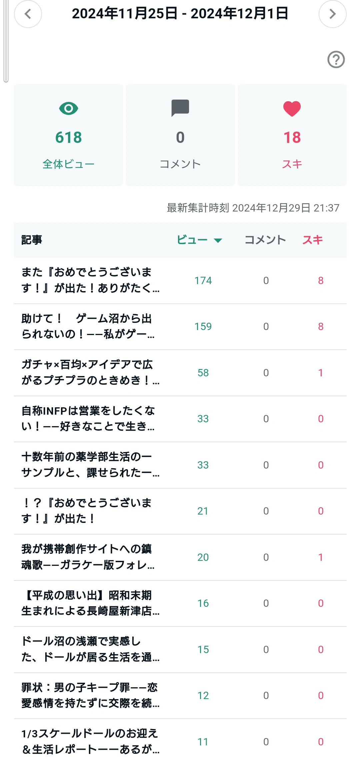Select the 全体ビュー summary card
The width and height of the screenshot is (360, 761).
point(69,135)
